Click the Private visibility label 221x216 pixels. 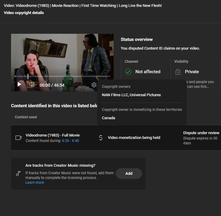192,72
